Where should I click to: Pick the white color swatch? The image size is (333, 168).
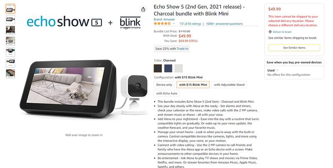click(x=179, y=69)
